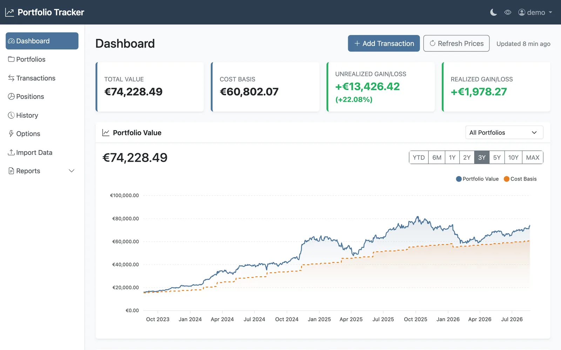
Task: Open Options in the sidebar
Action: (42, 134)
